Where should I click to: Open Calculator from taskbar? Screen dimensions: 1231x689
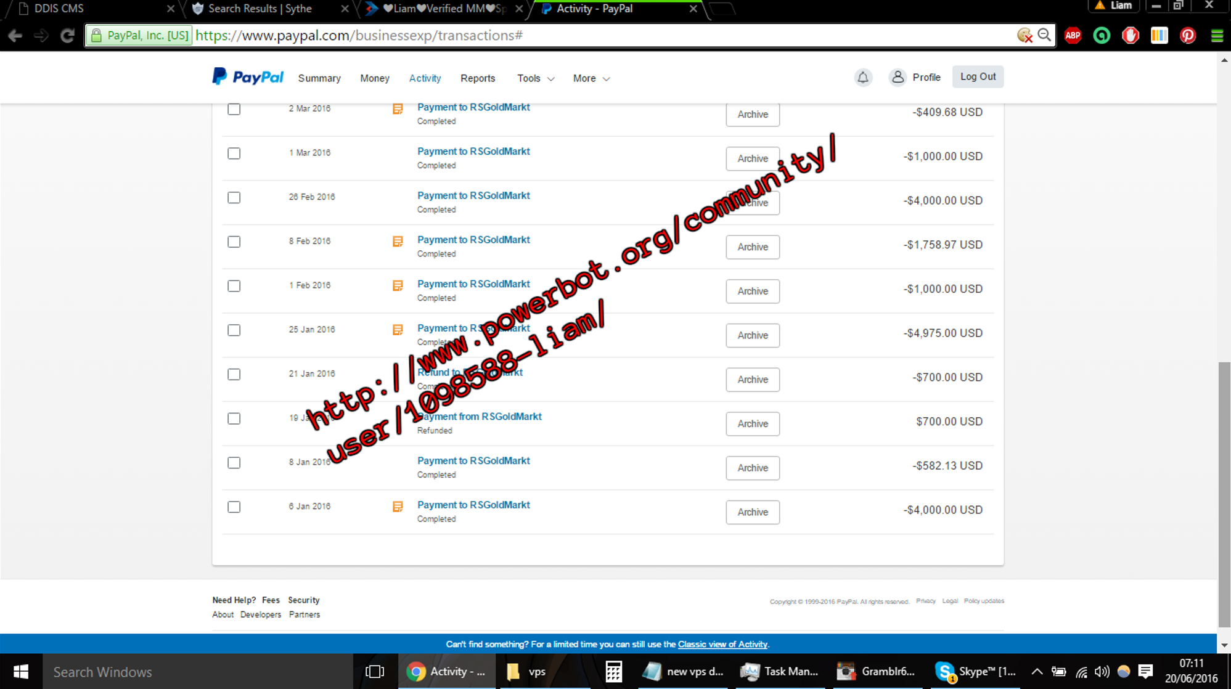tap(613, 672)
